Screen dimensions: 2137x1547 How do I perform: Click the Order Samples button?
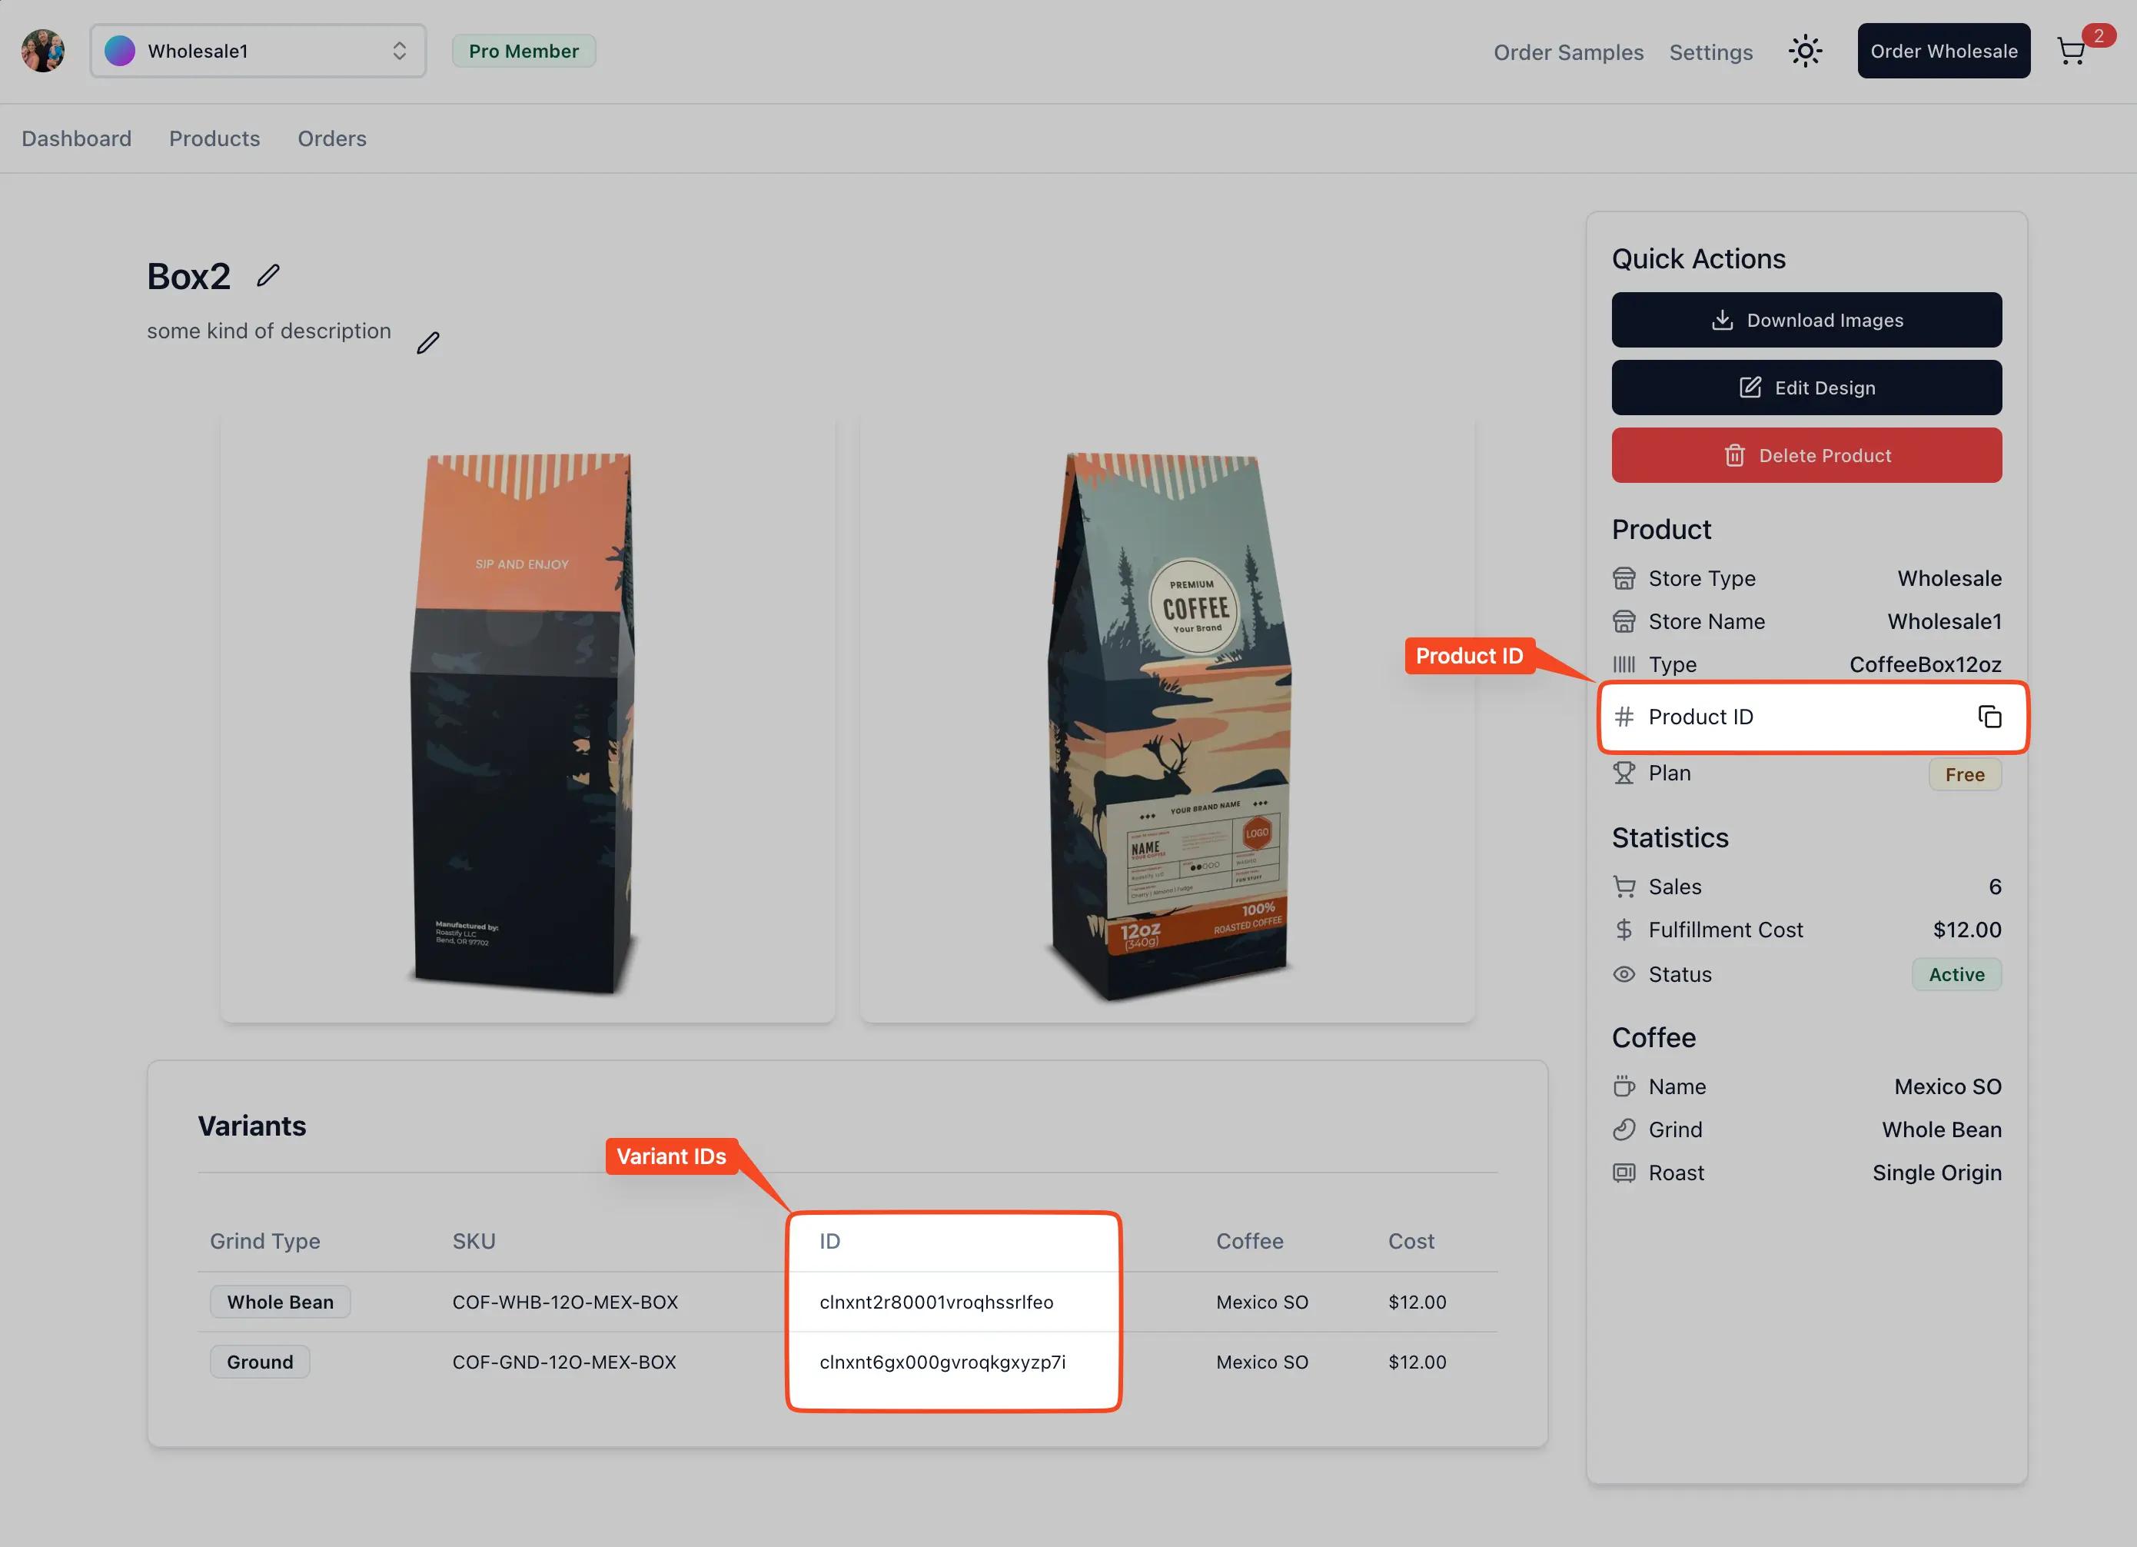point(1568,50)
